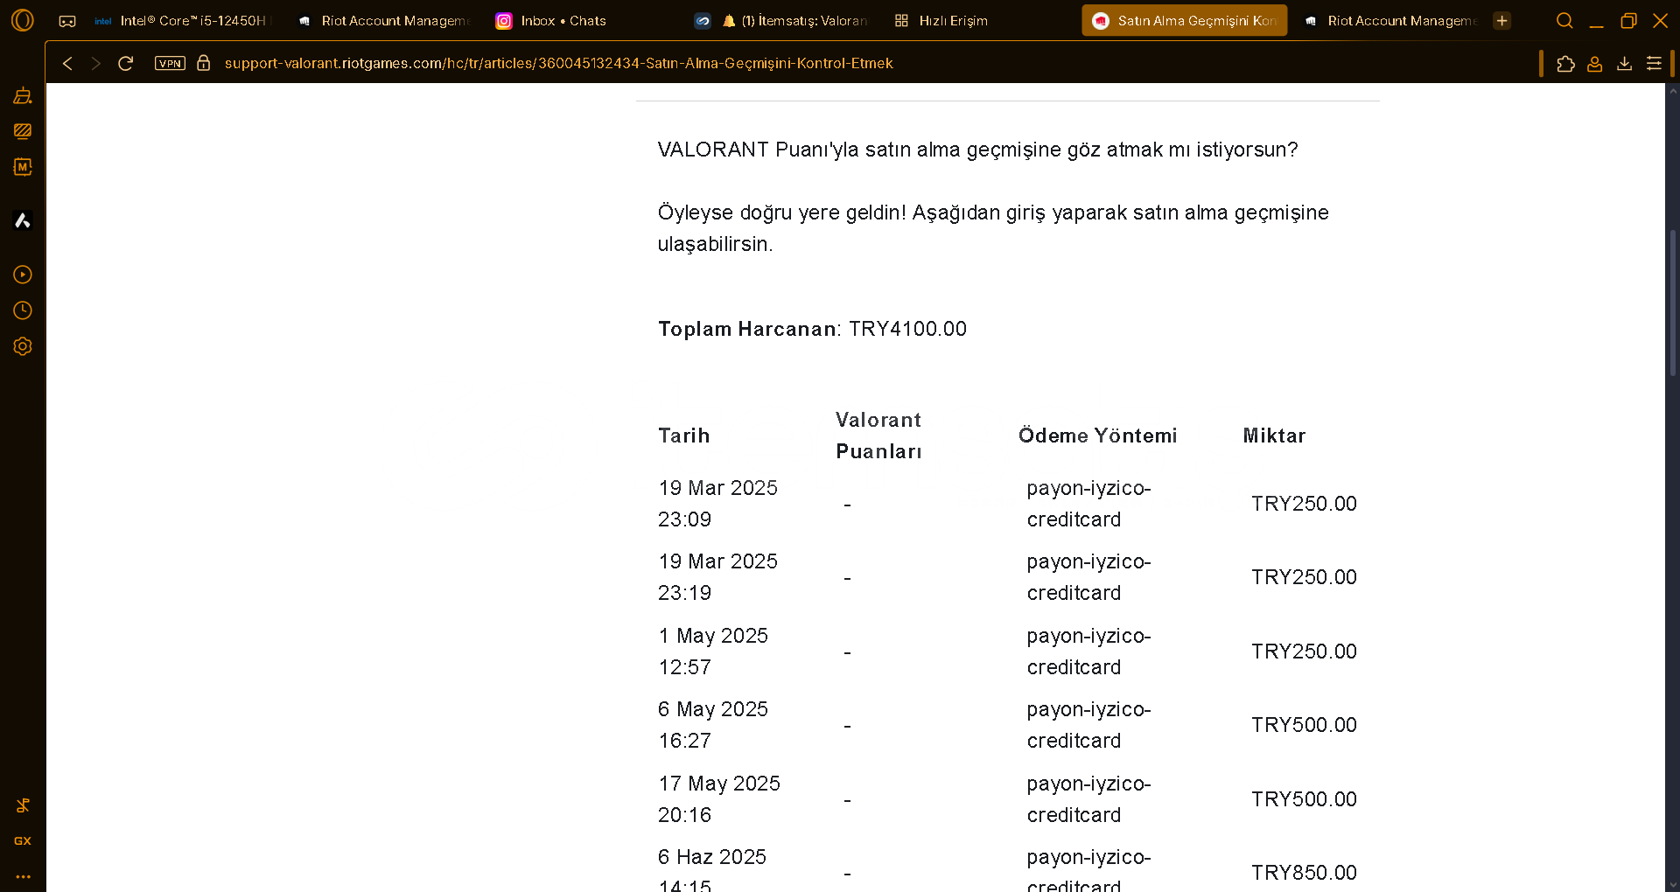Open the extensions cube icon
Image resolution: width=1680 pixels, height=892 pixels.
(1565, 63)
